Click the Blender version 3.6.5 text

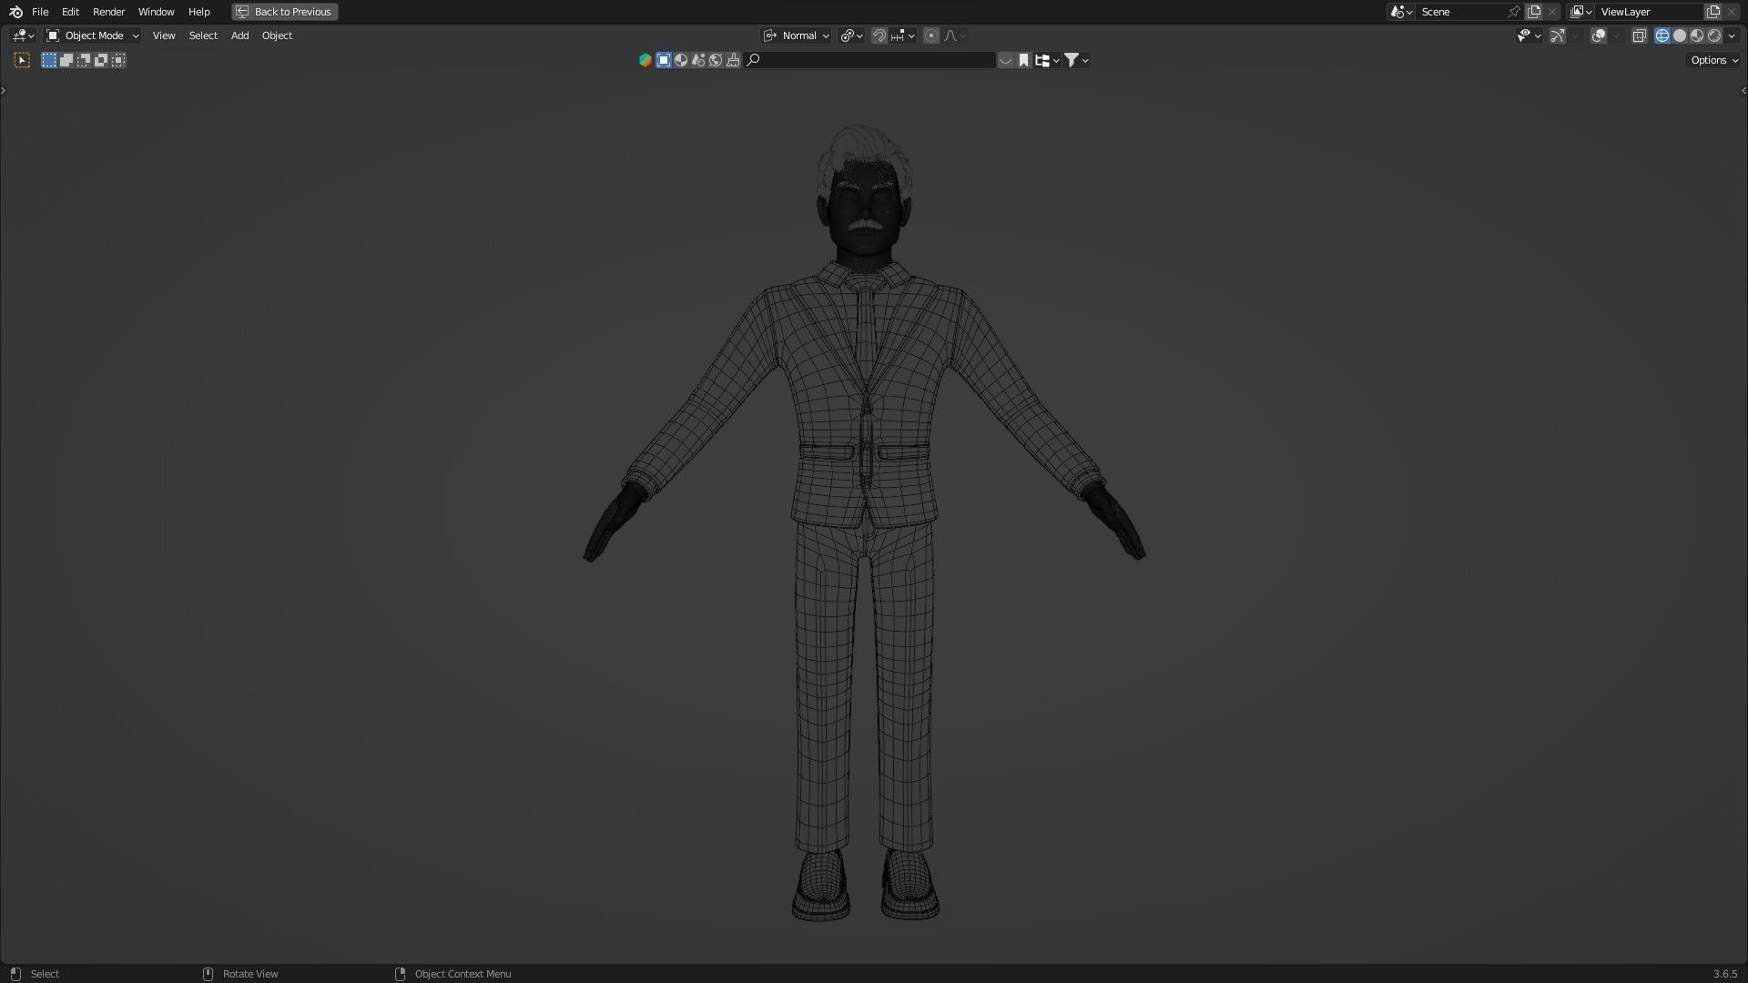point(1725,974)
